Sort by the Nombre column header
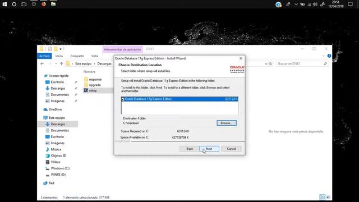Screen dimensions: 359x202 pyautogui.click(x=89, y=72)
